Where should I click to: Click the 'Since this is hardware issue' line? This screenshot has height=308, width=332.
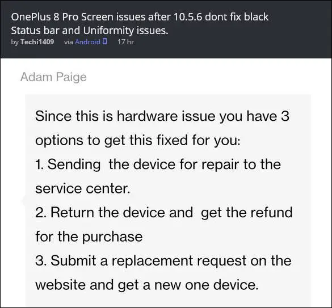162,116
